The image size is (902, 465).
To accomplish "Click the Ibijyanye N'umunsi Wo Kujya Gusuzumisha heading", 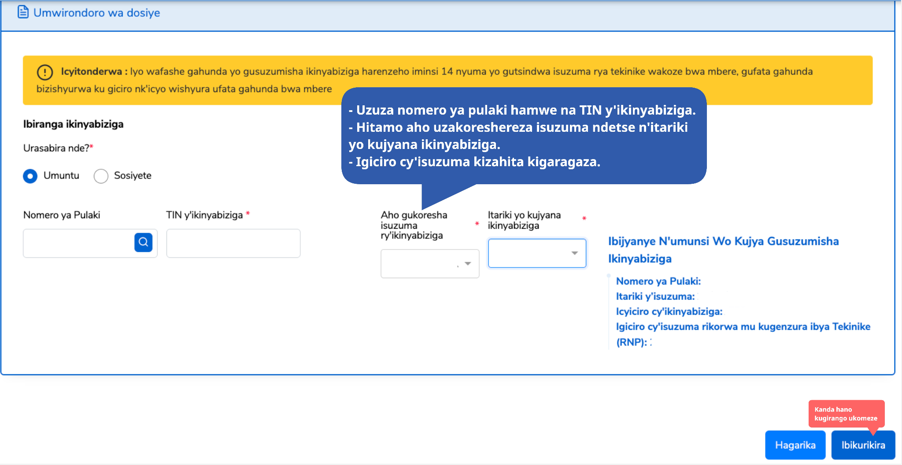I will pos(724,250).
